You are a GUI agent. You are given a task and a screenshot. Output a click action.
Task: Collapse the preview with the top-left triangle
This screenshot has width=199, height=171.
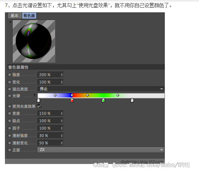10,22
